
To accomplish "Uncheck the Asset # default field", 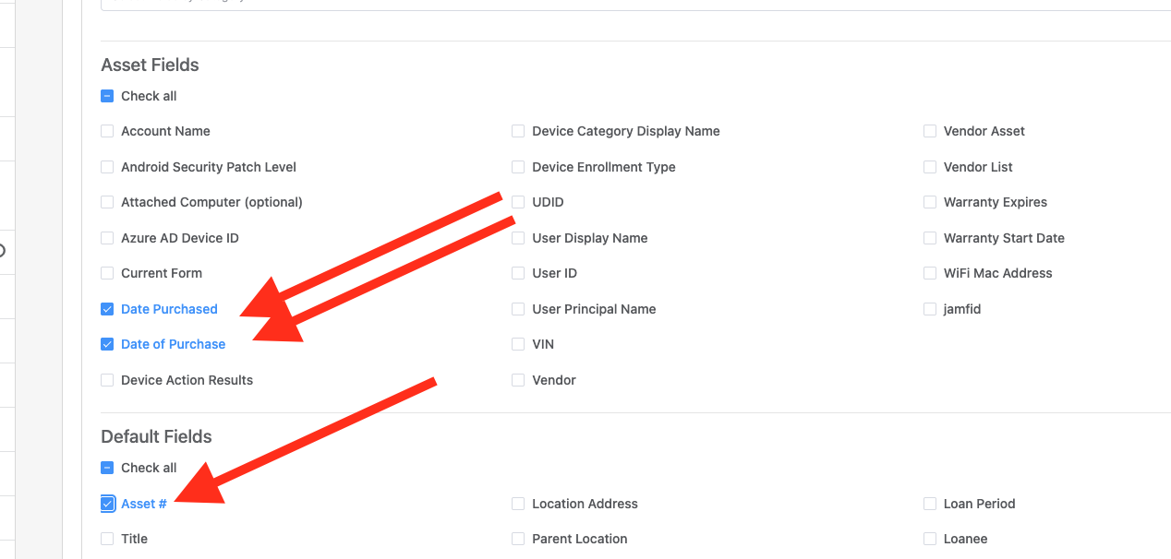I will [107, 503].
